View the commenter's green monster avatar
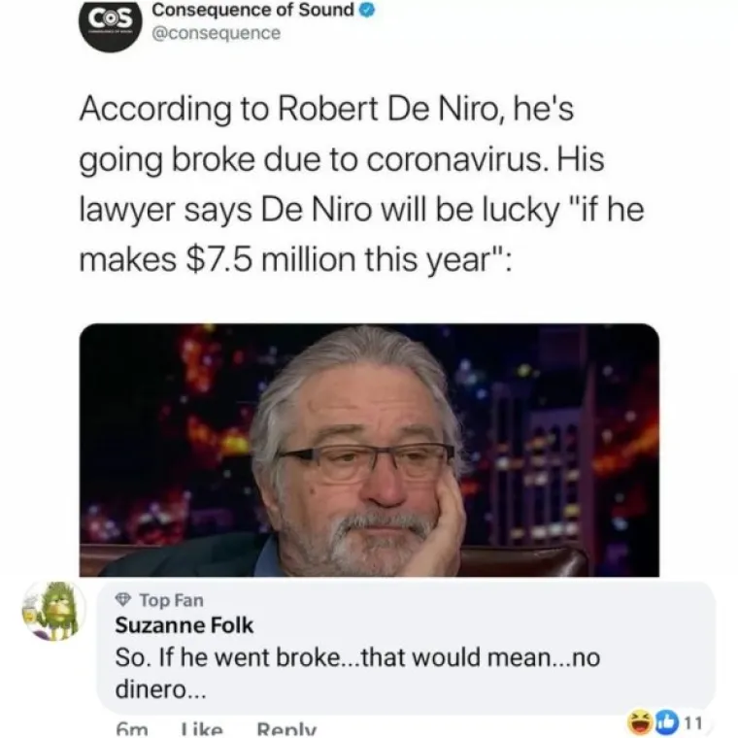738x738 pixels. click(x=53, y=611)
